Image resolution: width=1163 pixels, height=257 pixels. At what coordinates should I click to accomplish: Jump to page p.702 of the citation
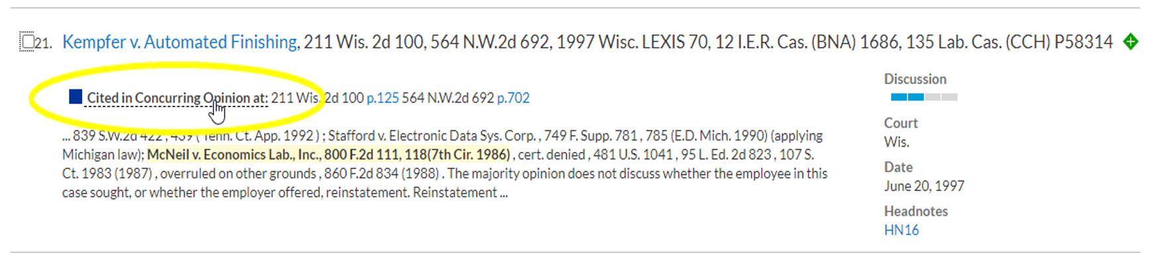coord(513,98)
